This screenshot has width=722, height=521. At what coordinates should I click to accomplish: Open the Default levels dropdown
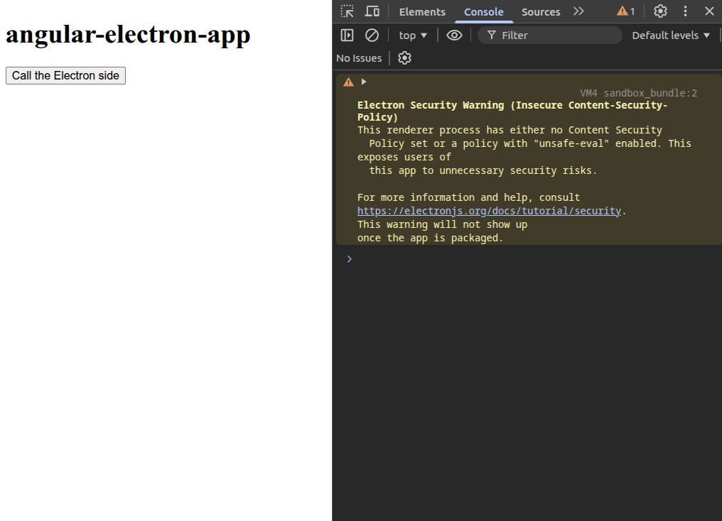pos(671,35)
